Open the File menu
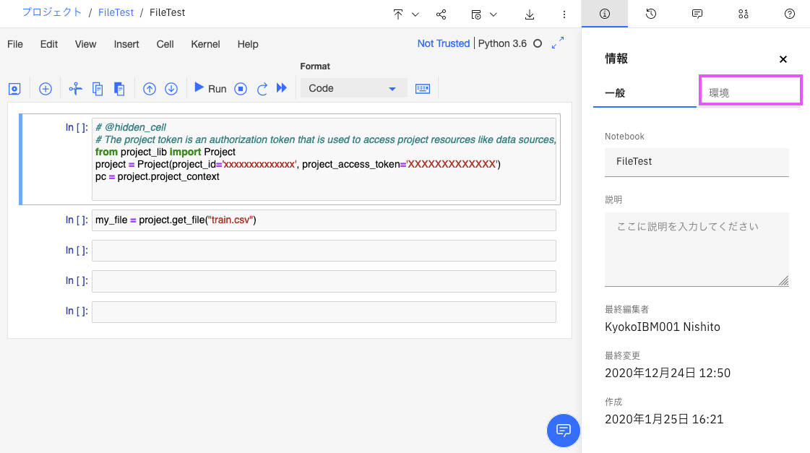 15,44
